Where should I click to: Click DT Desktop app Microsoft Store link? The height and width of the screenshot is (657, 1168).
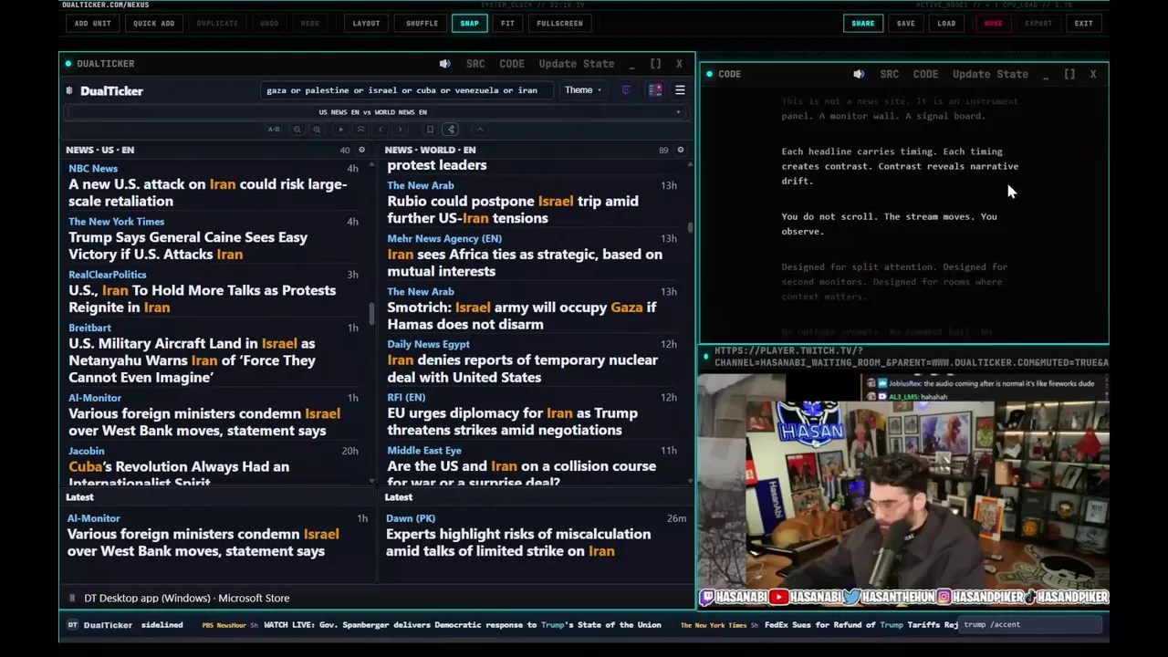[187, 599]
